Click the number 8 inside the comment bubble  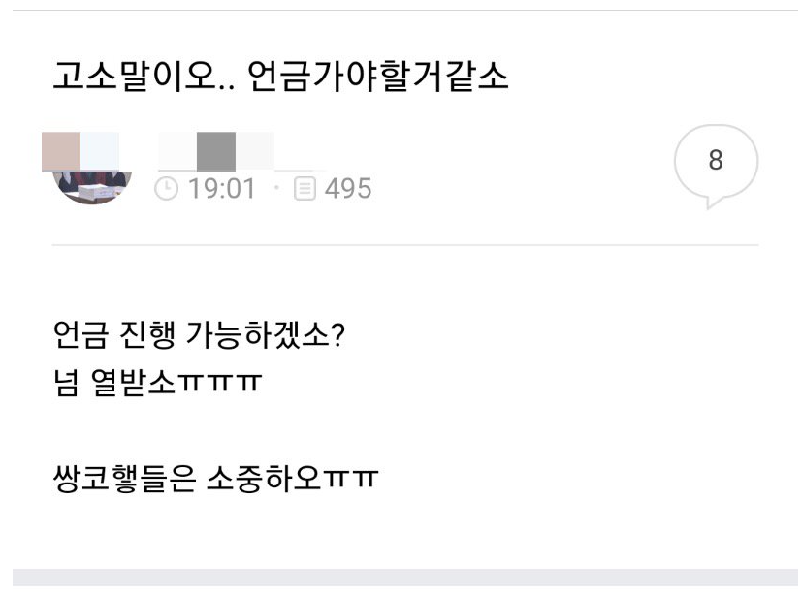click(x=716, y=160)
